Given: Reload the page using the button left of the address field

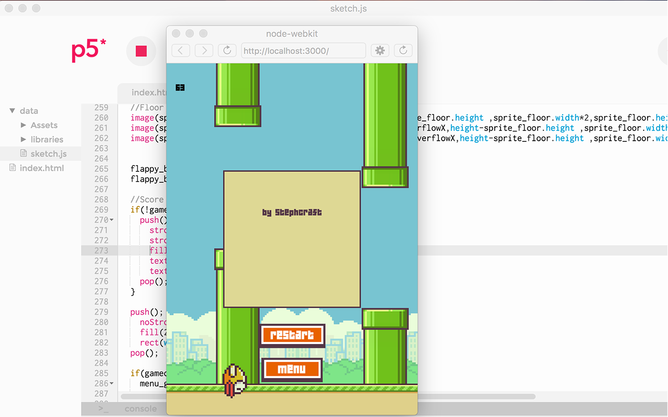Looking at the screenshot, I should click(x=227, y=51).
